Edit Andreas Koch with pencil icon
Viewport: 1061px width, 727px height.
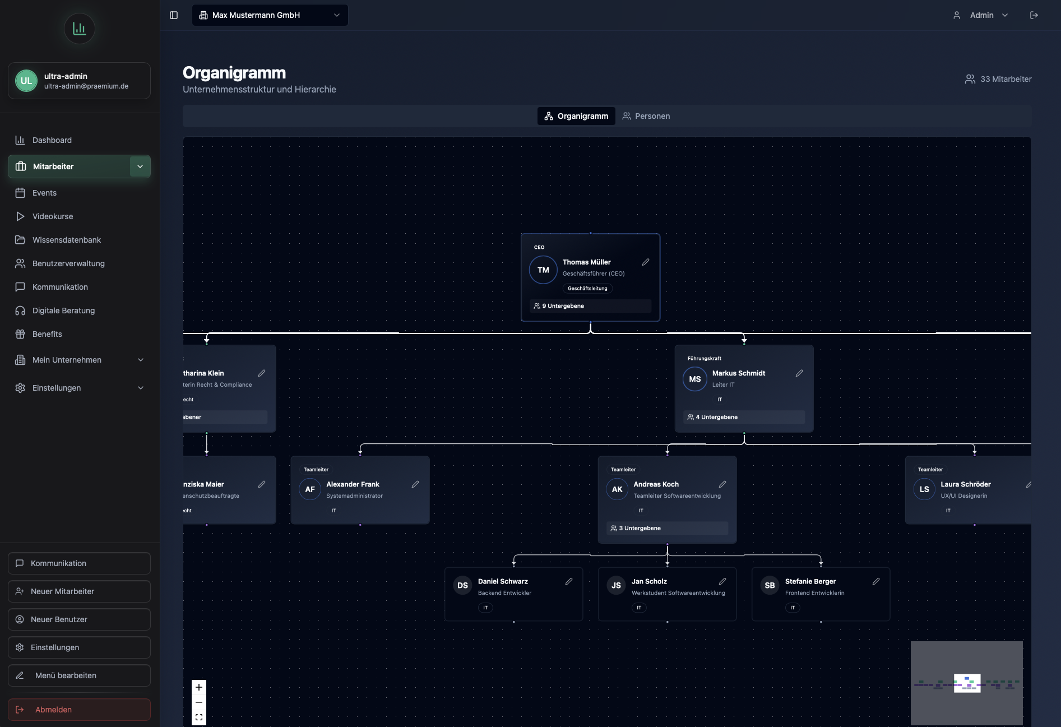722,484
